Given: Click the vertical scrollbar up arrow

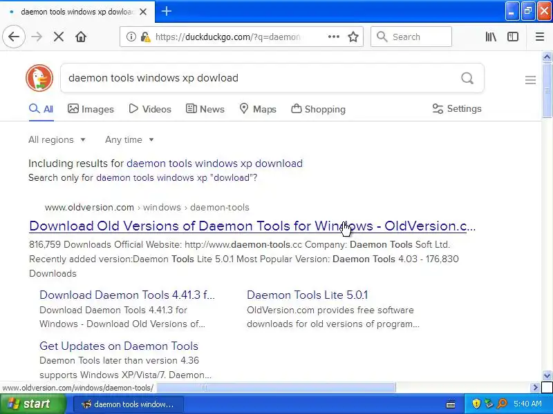Looking at the screenshot, I should 547,57.
